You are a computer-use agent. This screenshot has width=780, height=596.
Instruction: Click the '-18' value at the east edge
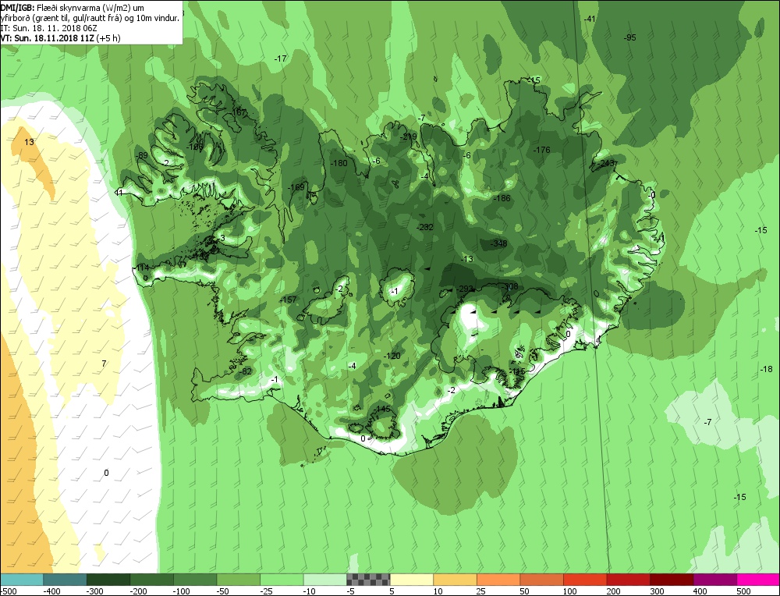click(766, 369)
